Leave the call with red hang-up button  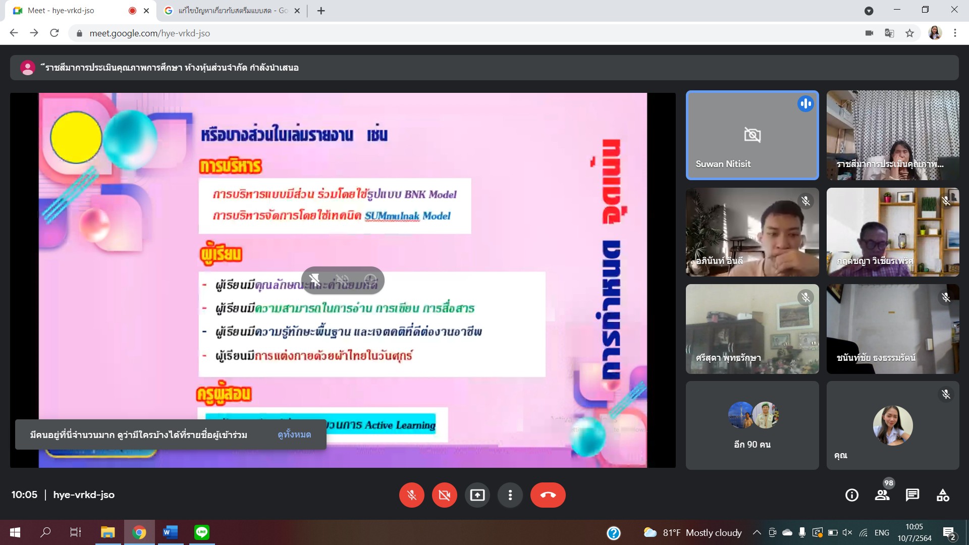548,495
